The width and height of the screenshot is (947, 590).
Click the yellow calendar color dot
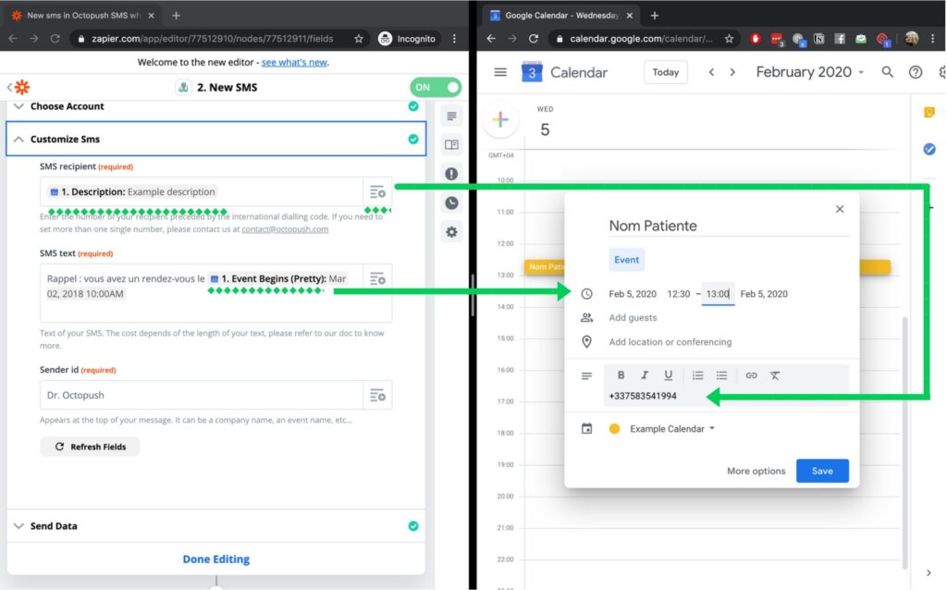click(x=614, y=429)
